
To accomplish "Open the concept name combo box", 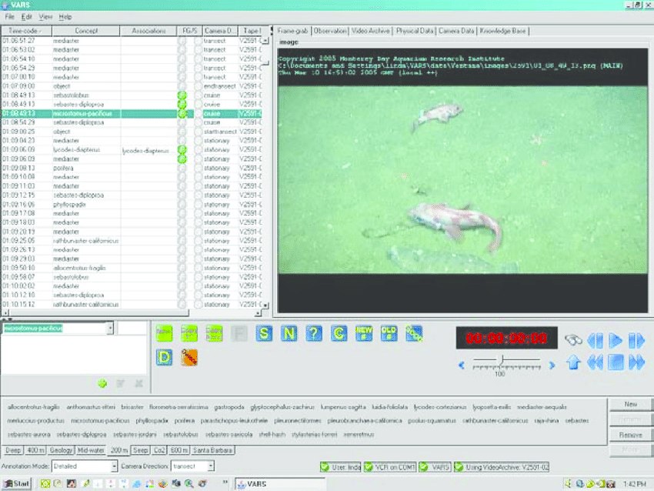I will [x=110, y=329].
